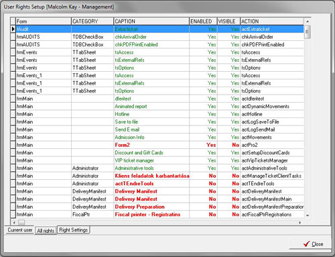
Task: Switch to the Current user tab
Action: [x=20, y=230]
